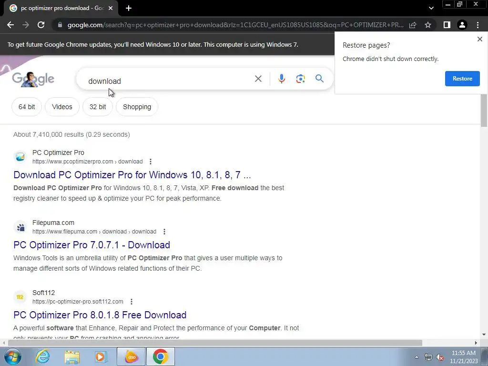Click the Restore button

462,79
